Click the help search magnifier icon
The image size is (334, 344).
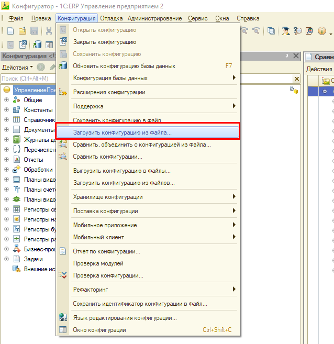pos(297,31)
